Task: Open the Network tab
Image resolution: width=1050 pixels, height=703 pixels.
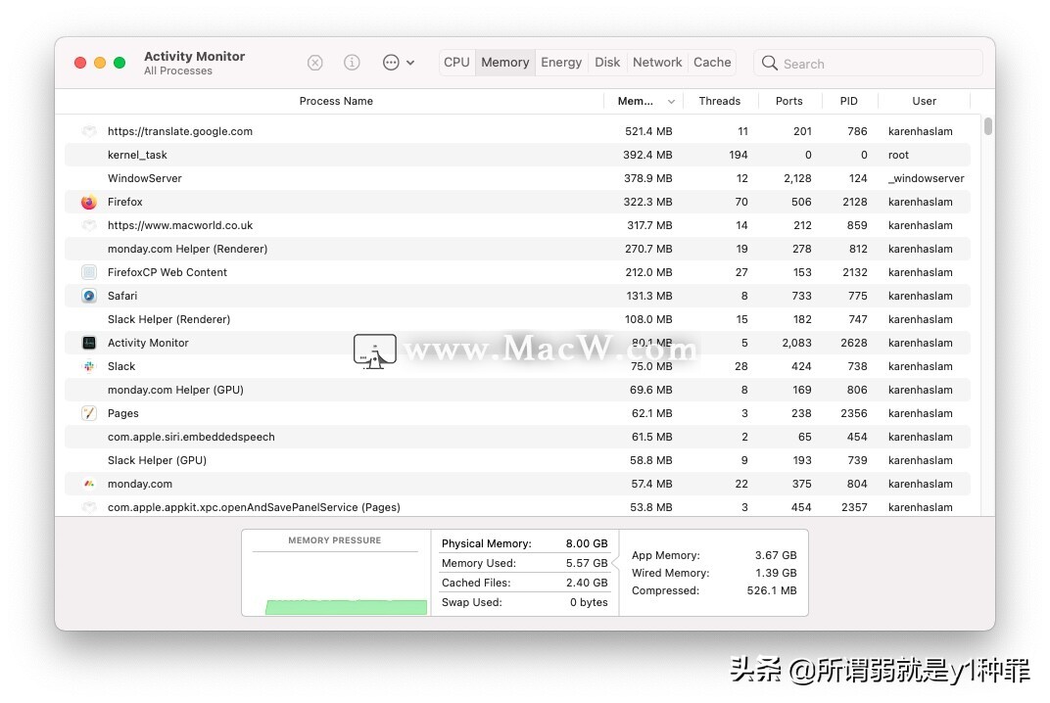Action: coord(657,63)
